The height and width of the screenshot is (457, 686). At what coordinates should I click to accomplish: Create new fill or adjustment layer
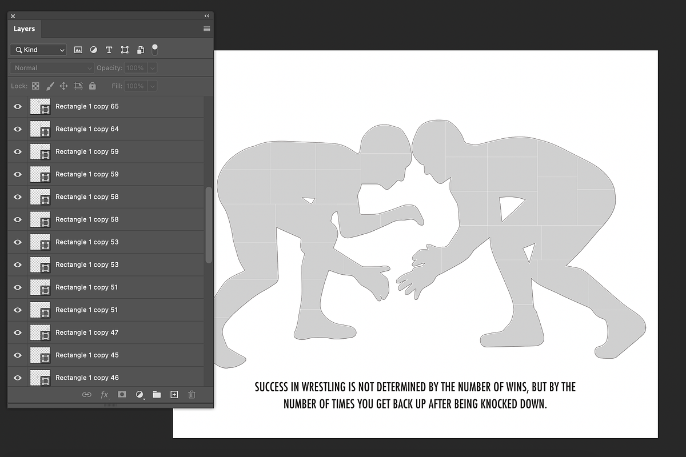click(139, 395)
